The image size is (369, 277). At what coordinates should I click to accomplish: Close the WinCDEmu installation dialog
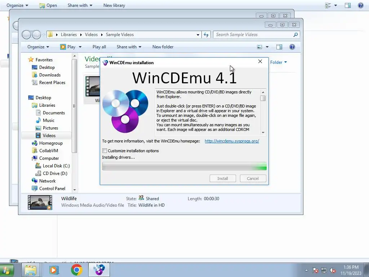[260, 61]
